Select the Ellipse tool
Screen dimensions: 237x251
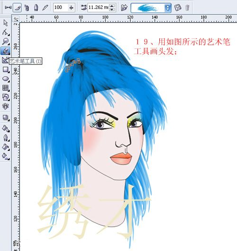[6, 79]
